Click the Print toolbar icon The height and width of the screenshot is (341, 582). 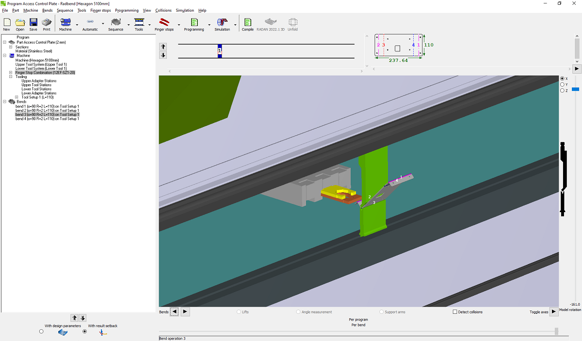pyautogui.click(x=47, y=23)
